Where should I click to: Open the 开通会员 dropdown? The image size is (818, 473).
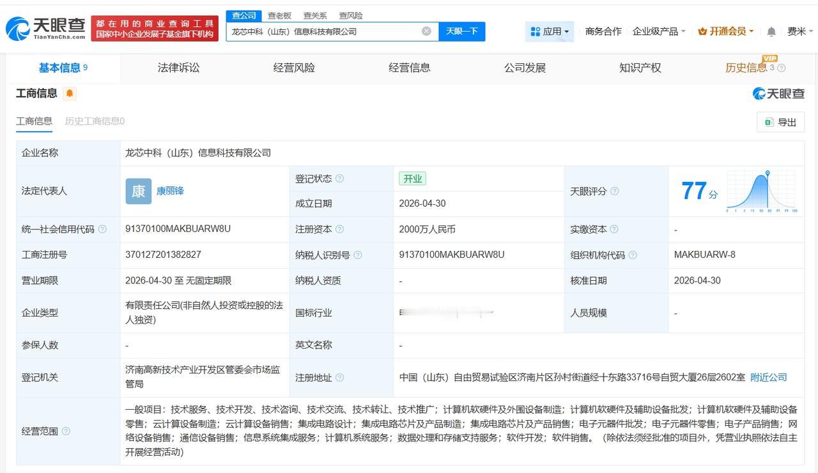pos(726,31)
